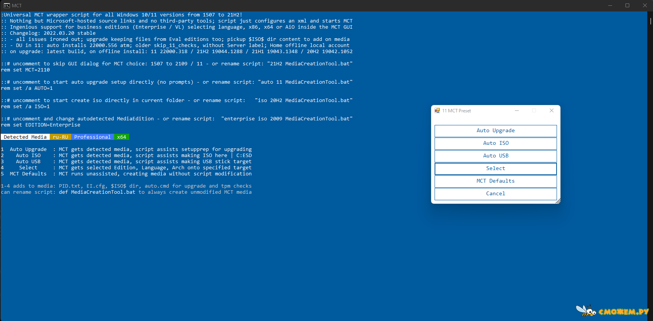Click the MCT Preset dialog title icon

click(437, 111)
